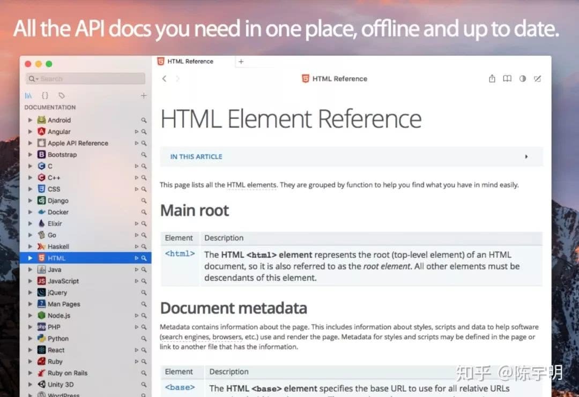Open Go docset play arrow
Screen dimensions: 579x397
[x=136, y=235]
